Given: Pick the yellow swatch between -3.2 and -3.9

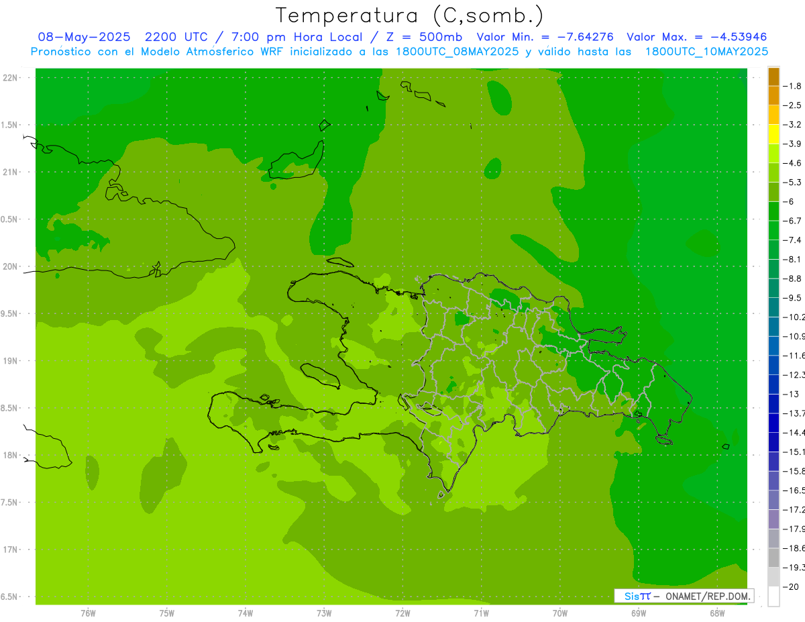Looking at the screenshot, I should (x=773, y=134).
